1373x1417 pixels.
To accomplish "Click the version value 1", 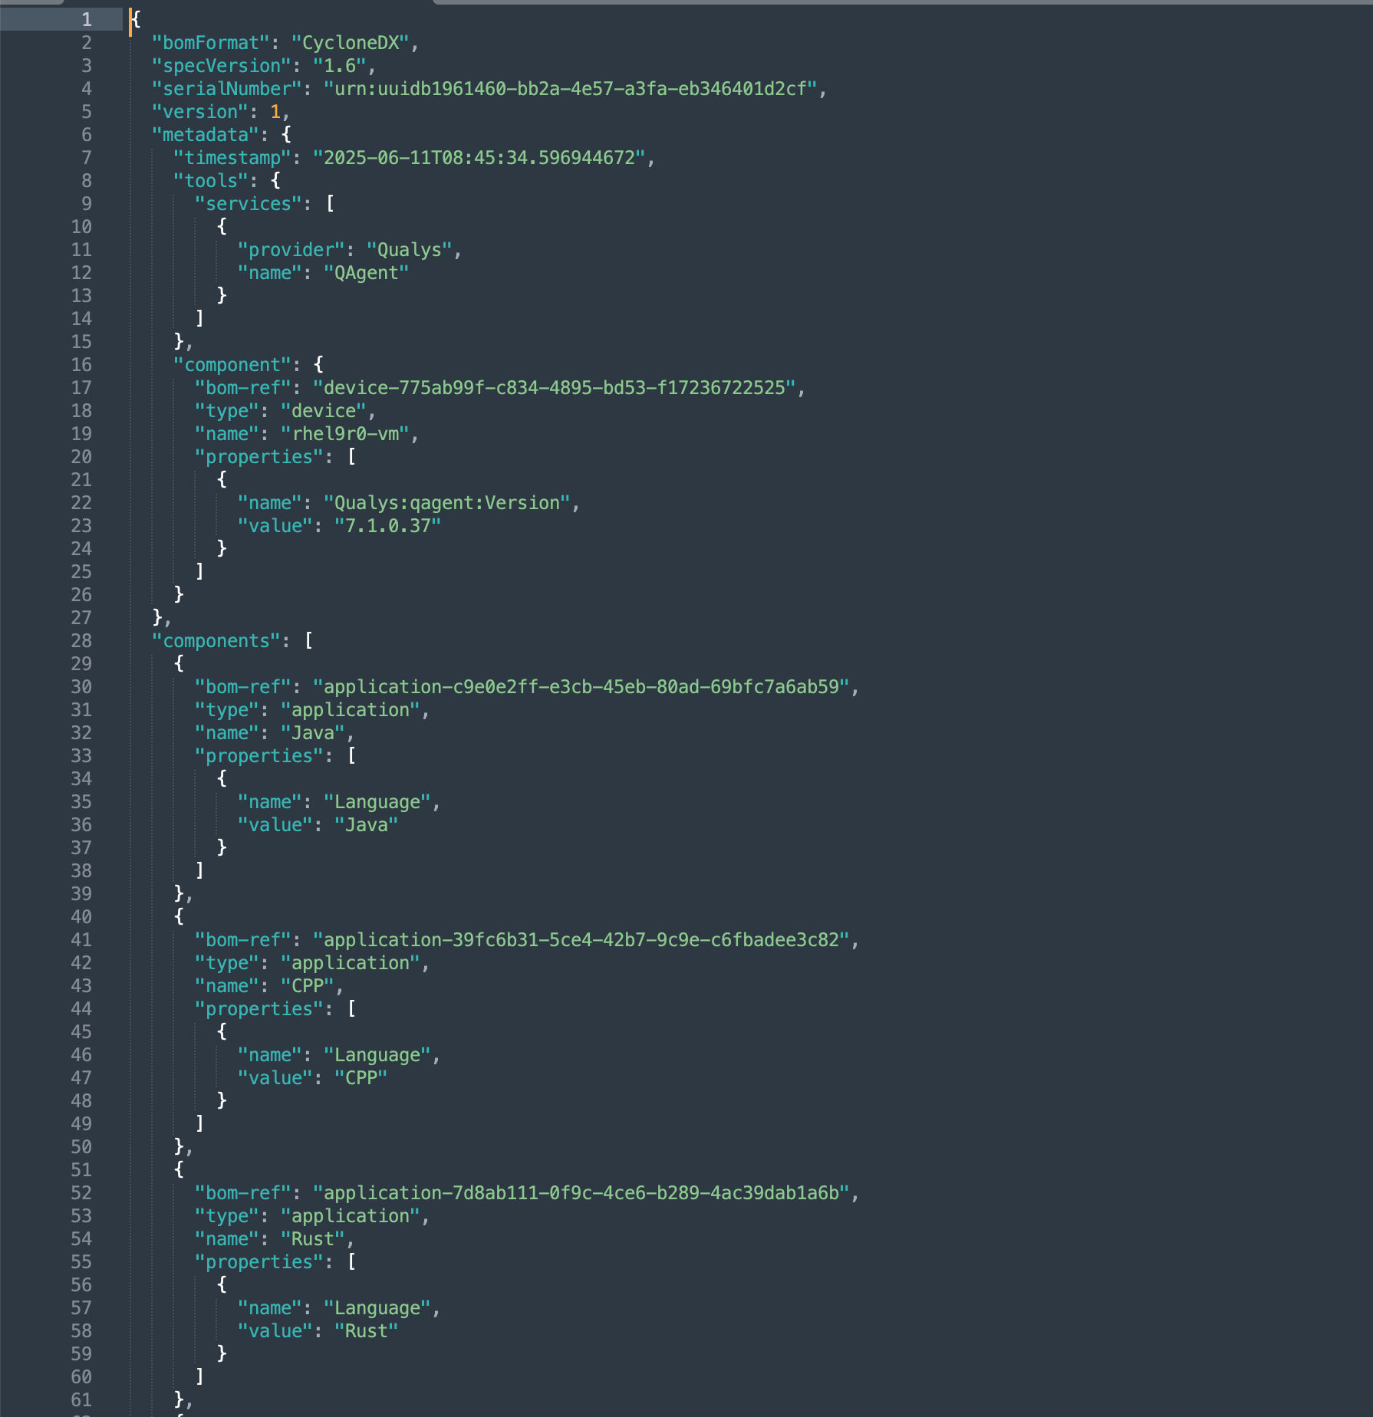I will tap(275, 112).
